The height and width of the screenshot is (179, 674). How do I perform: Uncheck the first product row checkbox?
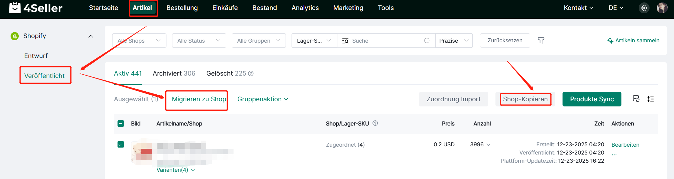tap(121, 145)
